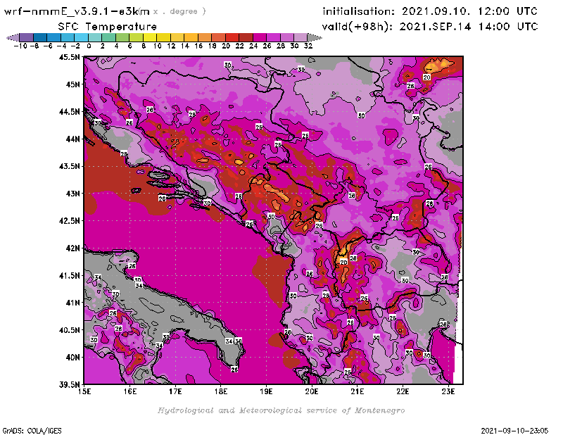The height and width of the screenshot is (435, 563).
Task: Click the '18E' longitude axis label
Action: pyautogui.click(x=221, y=391)
